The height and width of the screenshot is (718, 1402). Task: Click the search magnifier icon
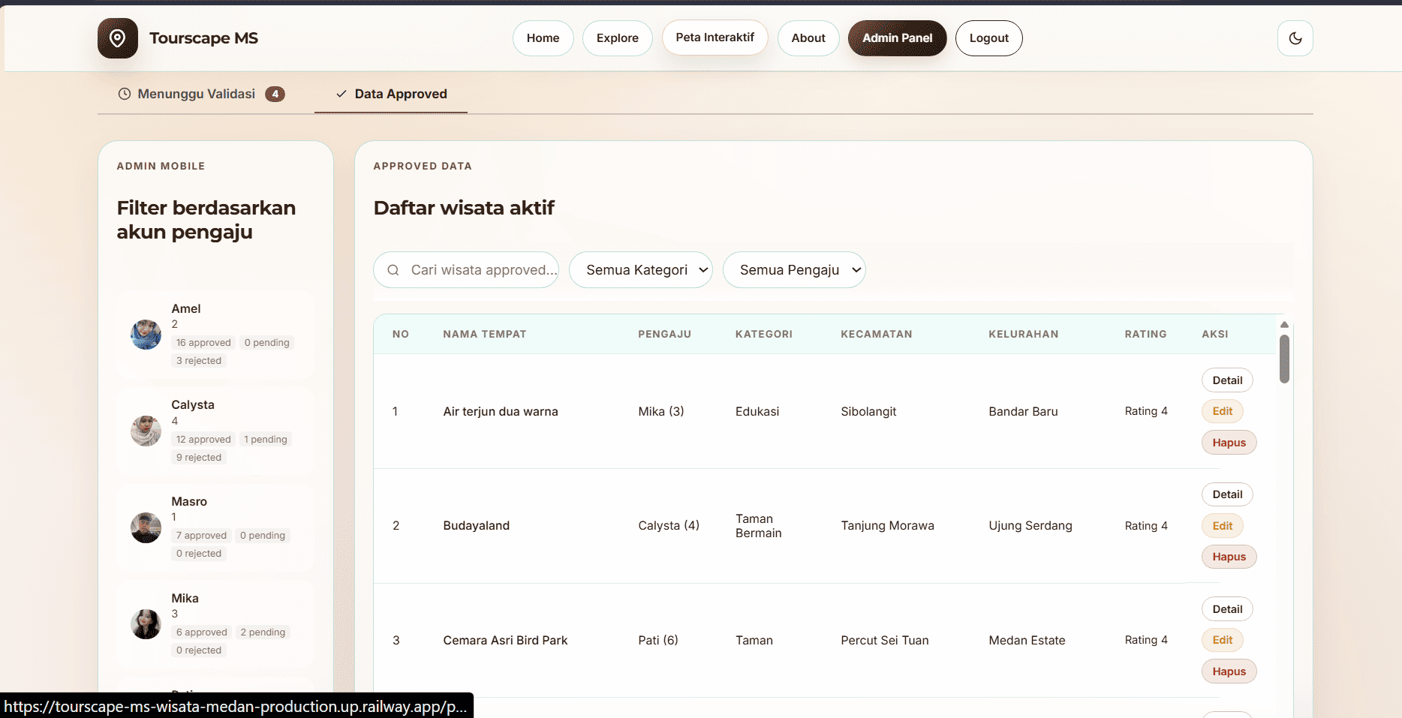pos(393,270)
